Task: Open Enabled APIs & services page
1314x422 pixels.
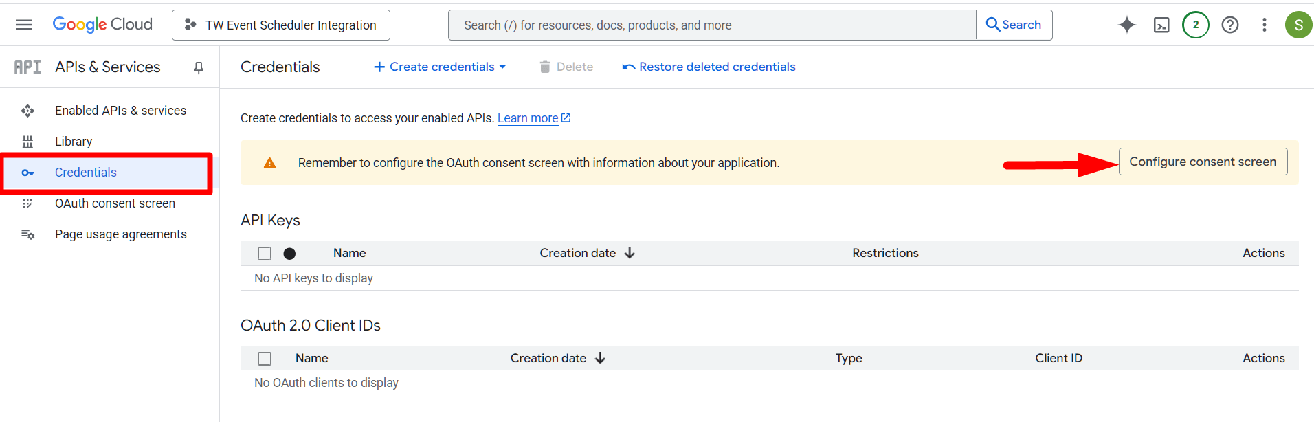Action: [120, 111]
